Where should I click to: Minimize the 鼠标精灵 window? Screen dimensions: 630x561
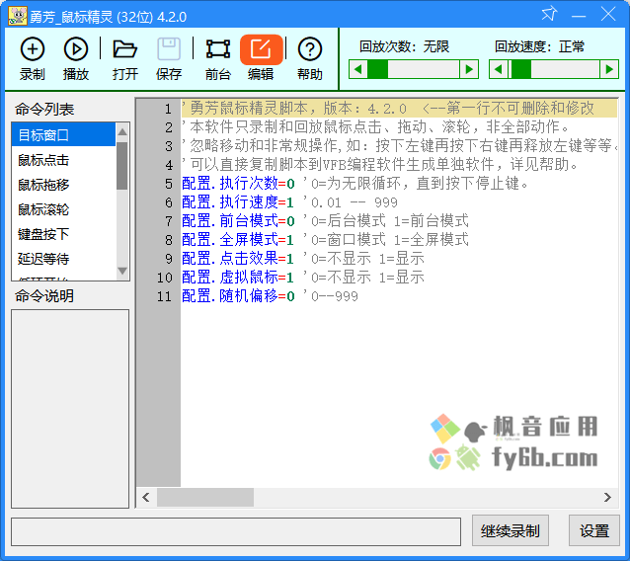(x=579, y=15)
